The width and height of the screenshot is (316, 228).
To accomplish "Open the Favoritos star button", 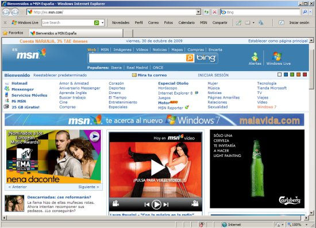I will (13, 33).
